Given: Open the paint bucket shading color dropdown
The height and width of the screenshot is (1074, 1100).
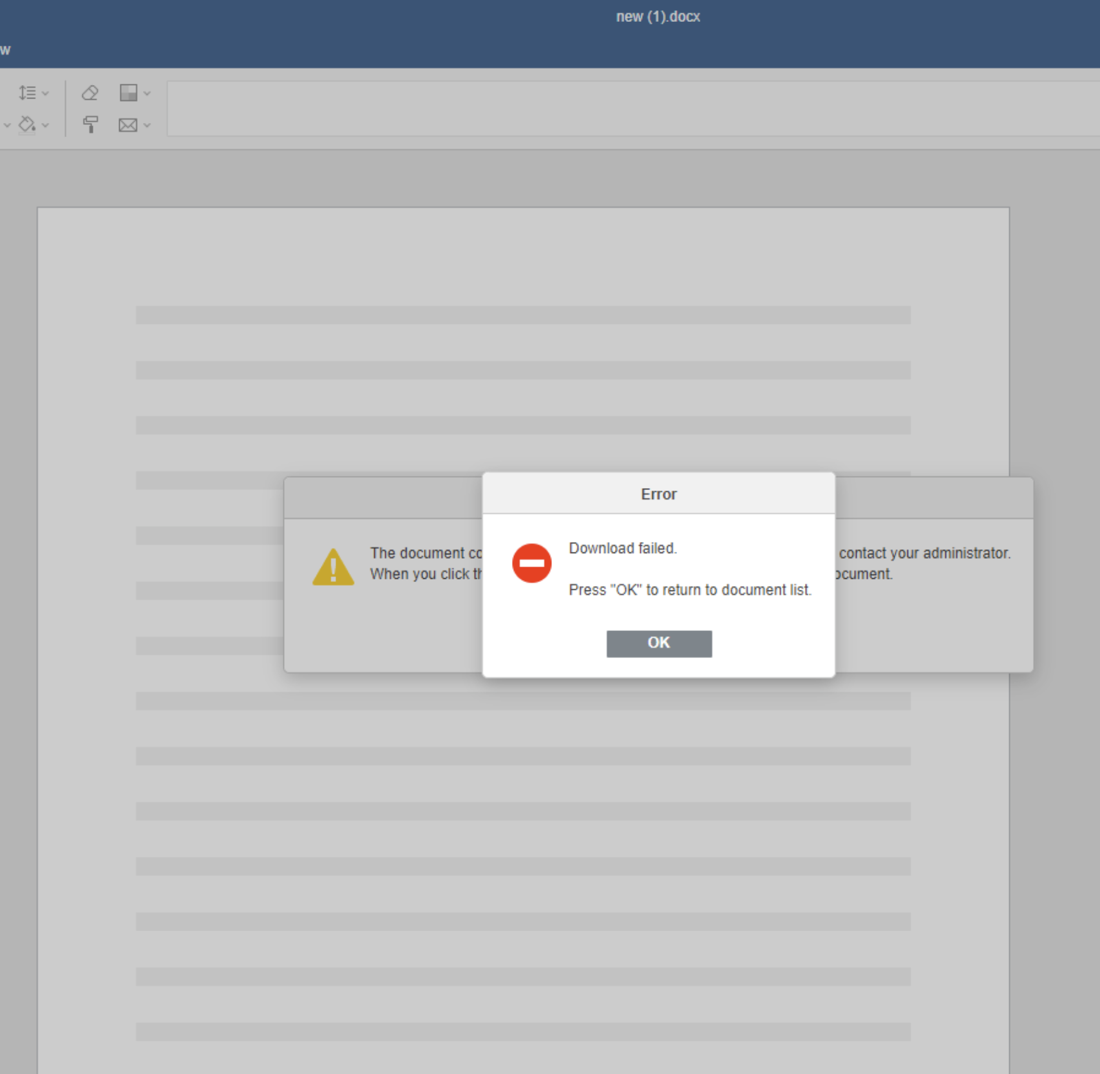Looking at the screenshot, I should point(46,126).
